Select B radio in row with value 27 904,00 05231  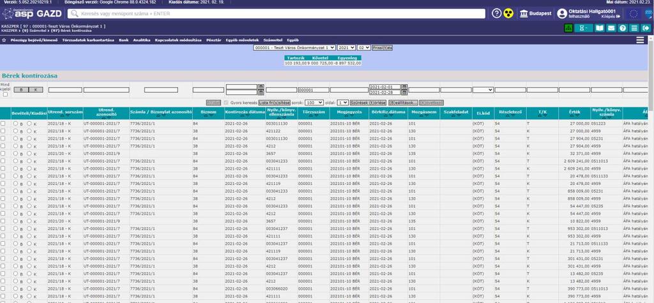[x=15, y=139]
